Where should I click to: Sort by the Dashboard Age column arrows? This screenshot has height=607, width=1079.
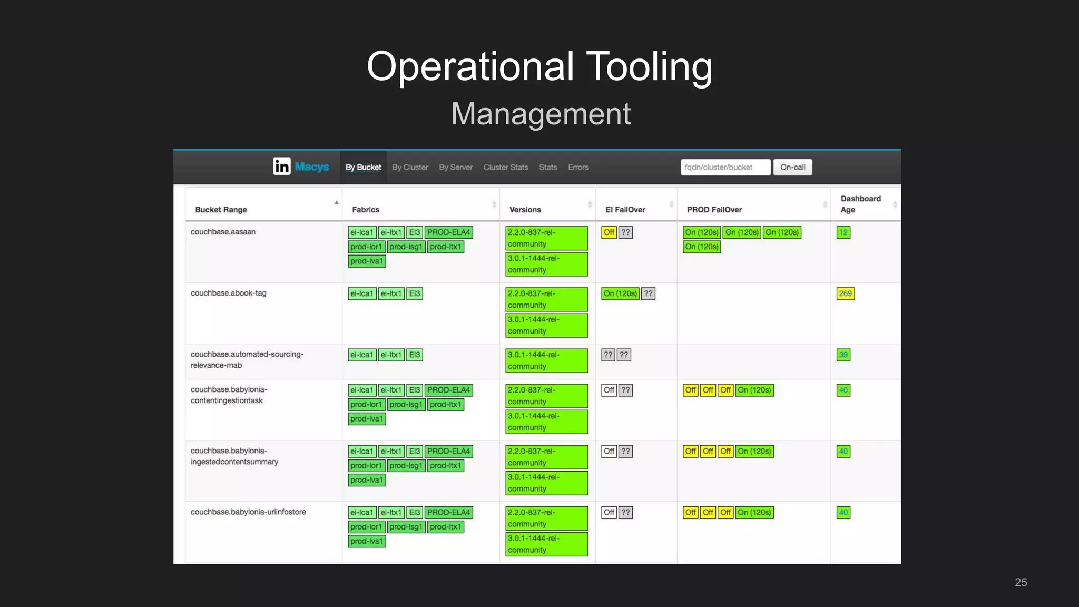(x=895, y=204)
